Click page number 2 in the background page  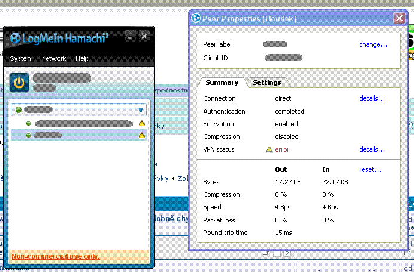point(287,254)
